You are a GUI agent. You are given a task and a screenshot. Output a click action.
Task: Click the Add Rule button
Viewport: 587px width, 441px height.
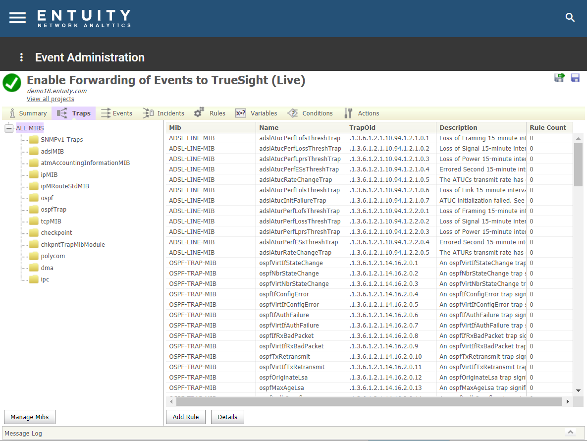(x=186, y=417)
